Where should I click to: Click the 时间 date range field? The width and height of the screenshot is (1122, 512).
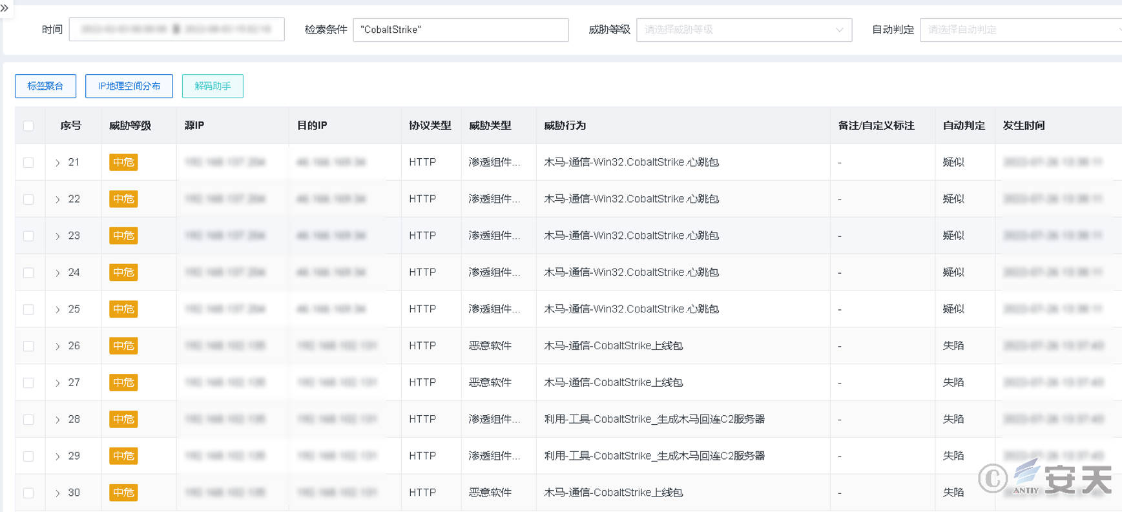[x=176, y=30]
